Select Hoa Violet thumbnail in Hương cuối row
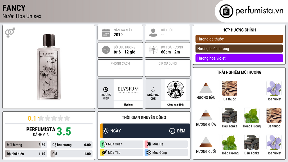 [x=274, y=142]
